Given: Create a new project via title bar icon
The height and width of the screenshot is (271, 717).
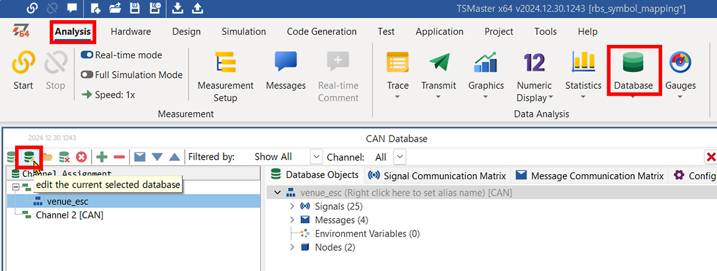Looking at the screenshot, I should tap(96, 8).
